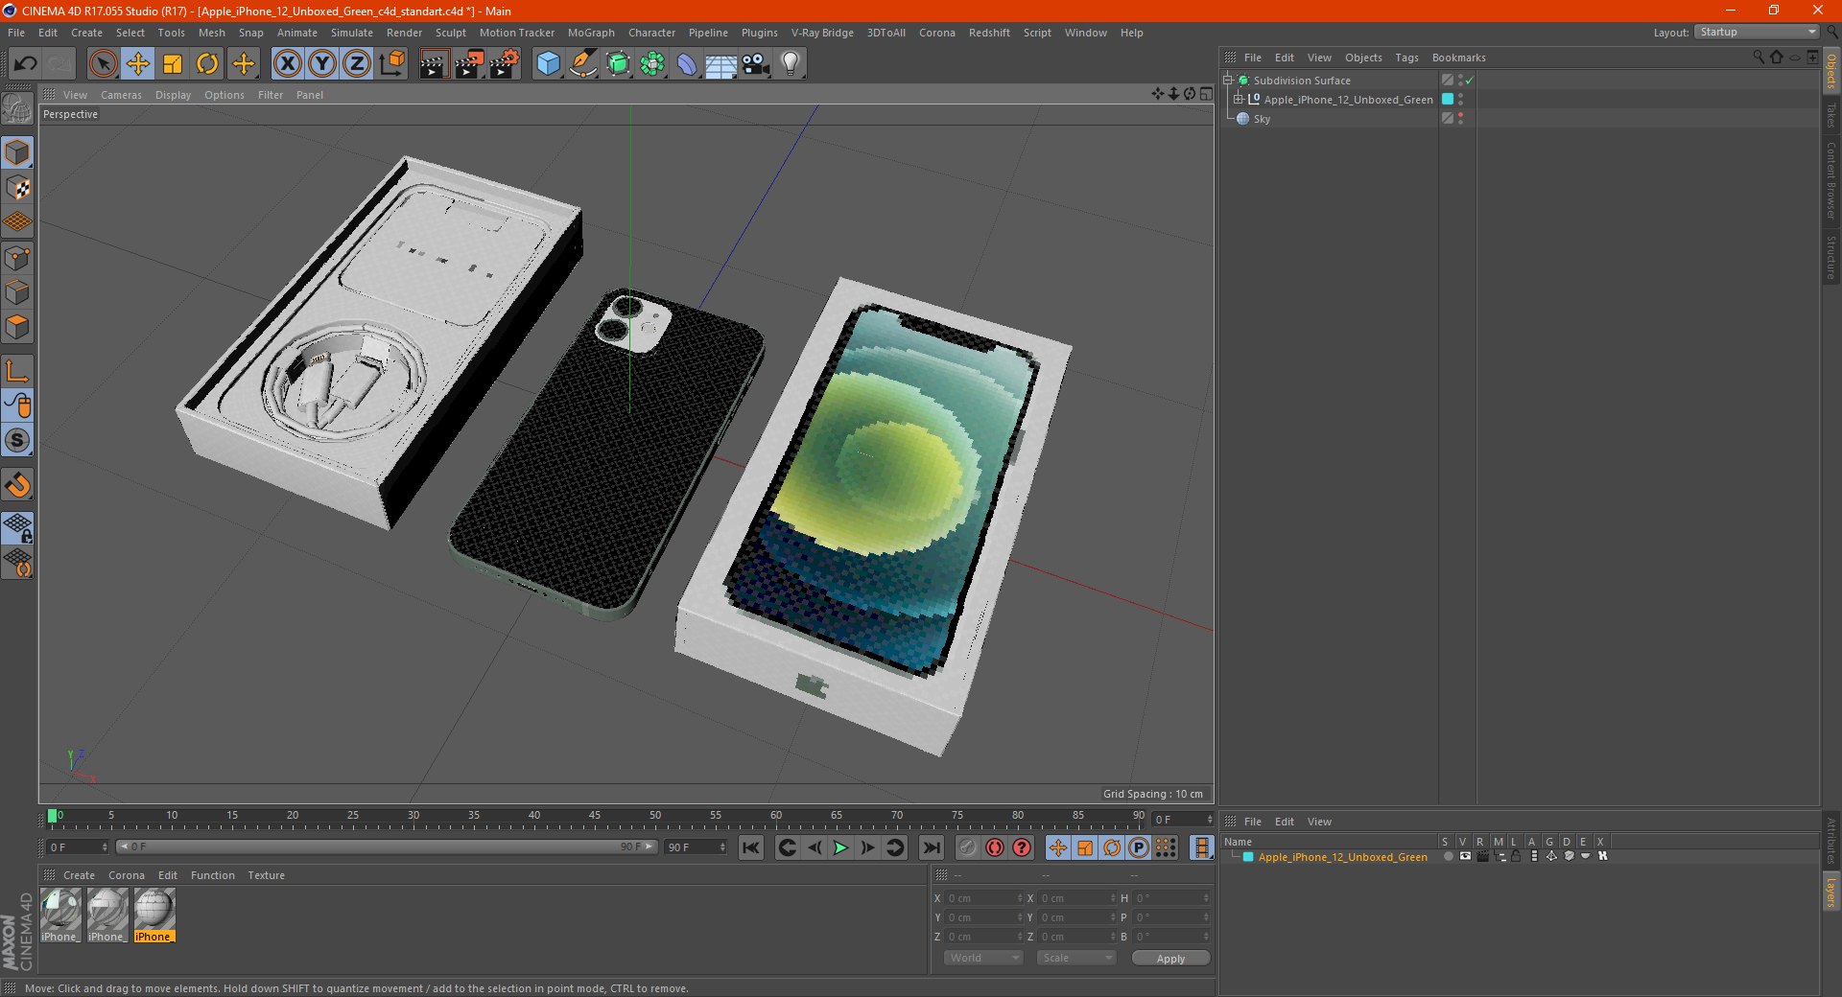Image resolution: width=1842 pixels, height=997 pixels.
Task: Open the File menu
Action: tap(16, 33)
